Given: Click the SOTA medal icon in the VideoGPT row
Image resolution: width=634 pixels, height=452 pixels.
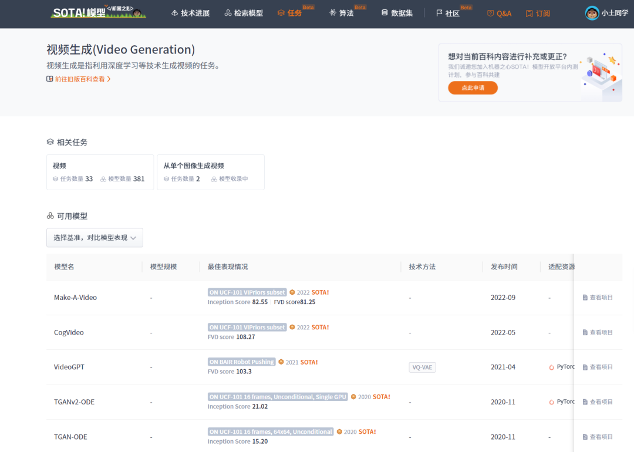Looking at the screenshot, I should pyautogui.click(x=281, y=362).
